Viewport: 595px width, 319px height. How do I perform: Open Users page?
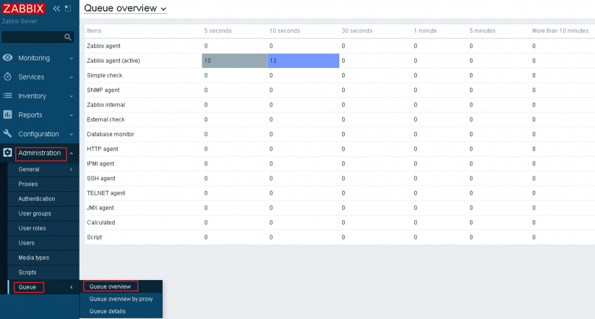[27, 243]
